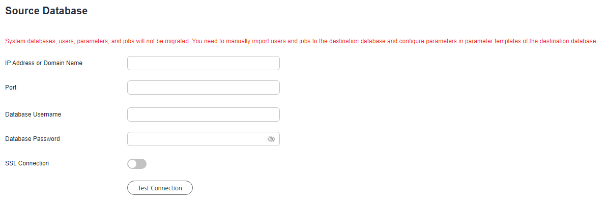Select the Port input box
The width and height of the screenshot is (607, 201).
(x=203, y=88)
